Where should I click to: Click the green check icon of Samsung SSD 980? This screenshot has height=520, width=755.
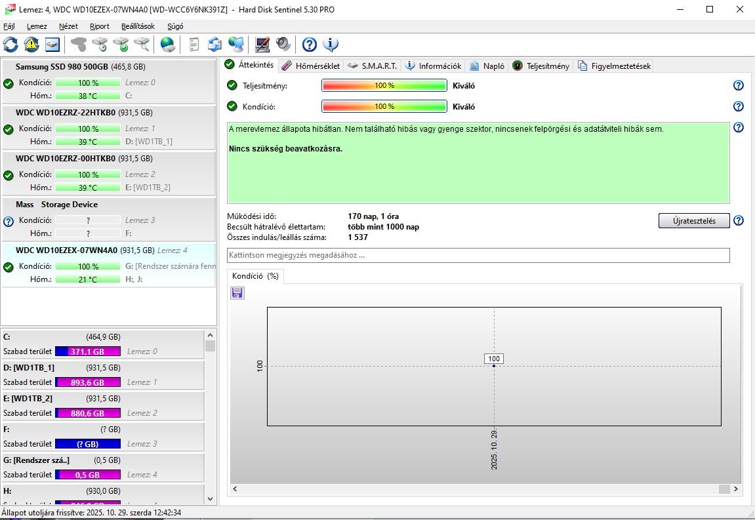(8, 84)
